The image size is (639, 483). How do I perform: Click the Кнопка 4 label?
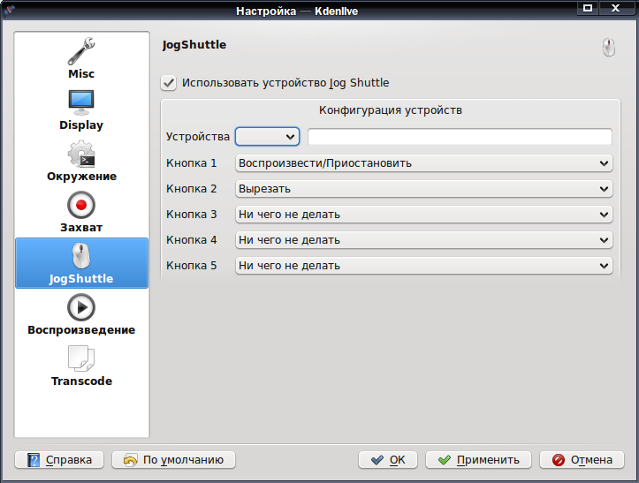pos(191,240)
